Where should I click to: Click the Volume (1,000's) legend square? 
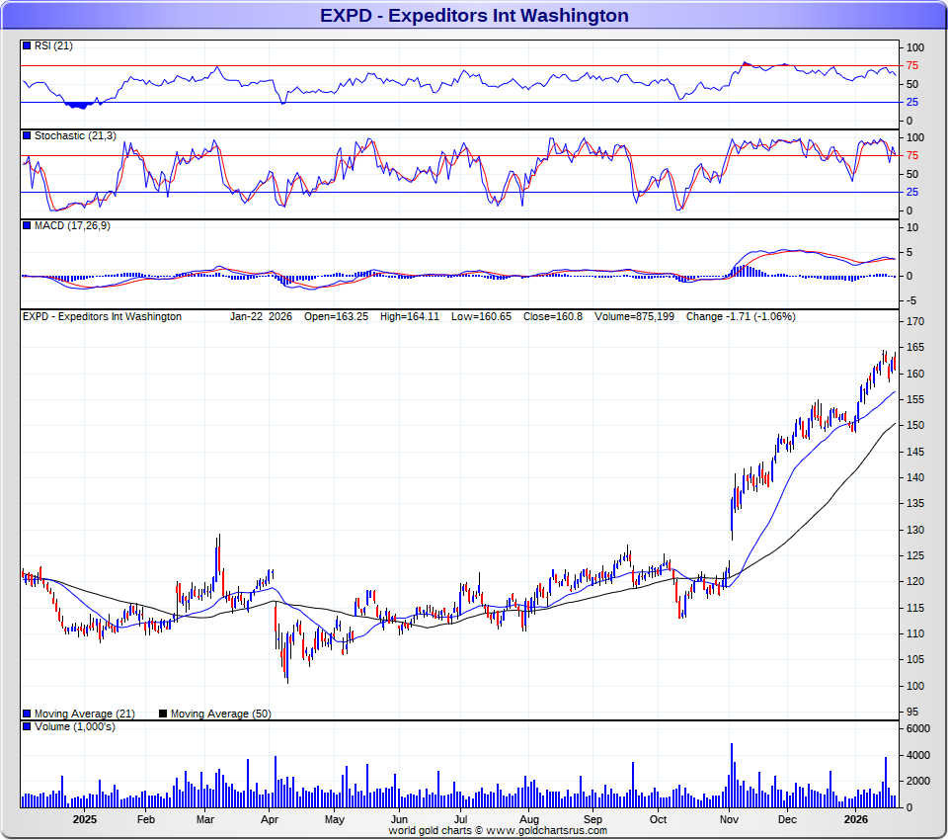[27, 726]
